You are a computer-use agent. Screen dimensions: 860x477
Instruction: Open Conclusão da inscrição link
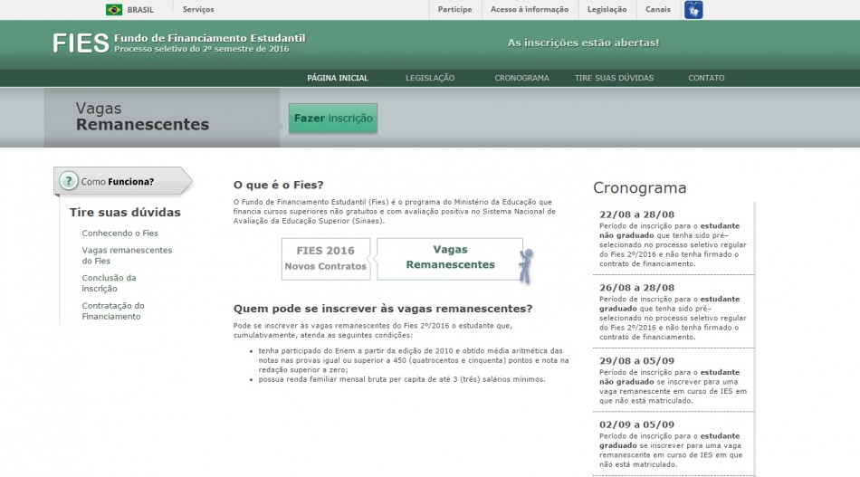pos(109,283)
